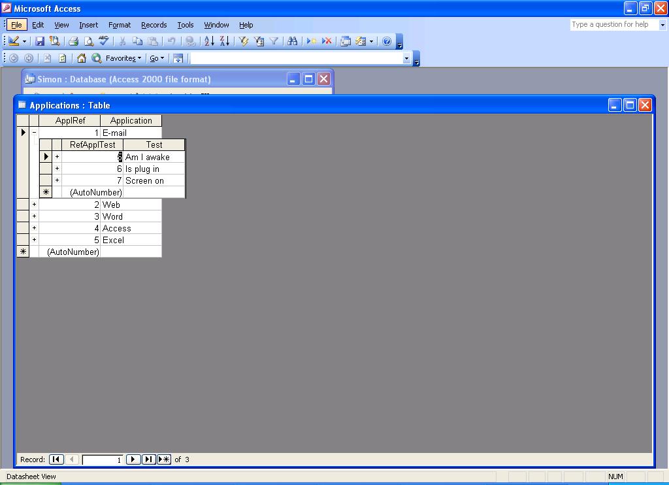This screenshot has height=485, width=669.
Task: Expand the Word row subdatasheet
Action: (x=34, y=216)
